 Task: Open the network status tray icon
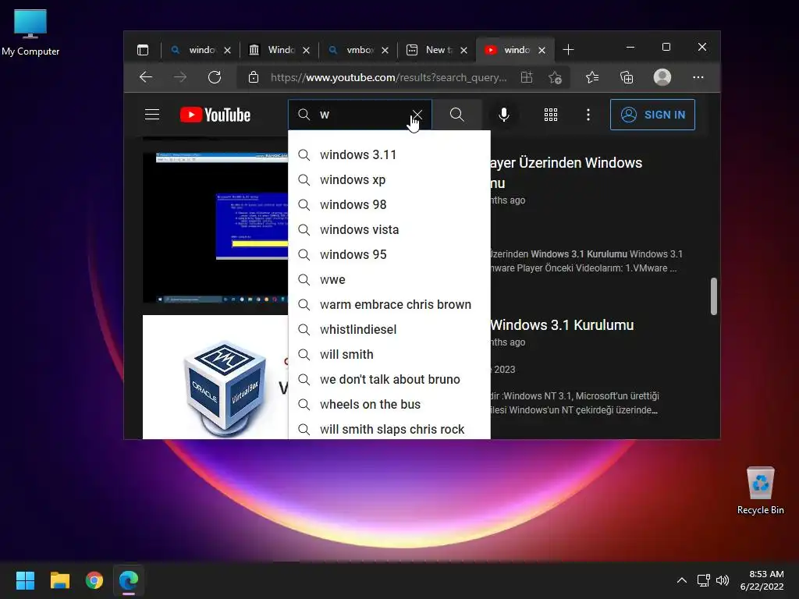coord(704,580)
